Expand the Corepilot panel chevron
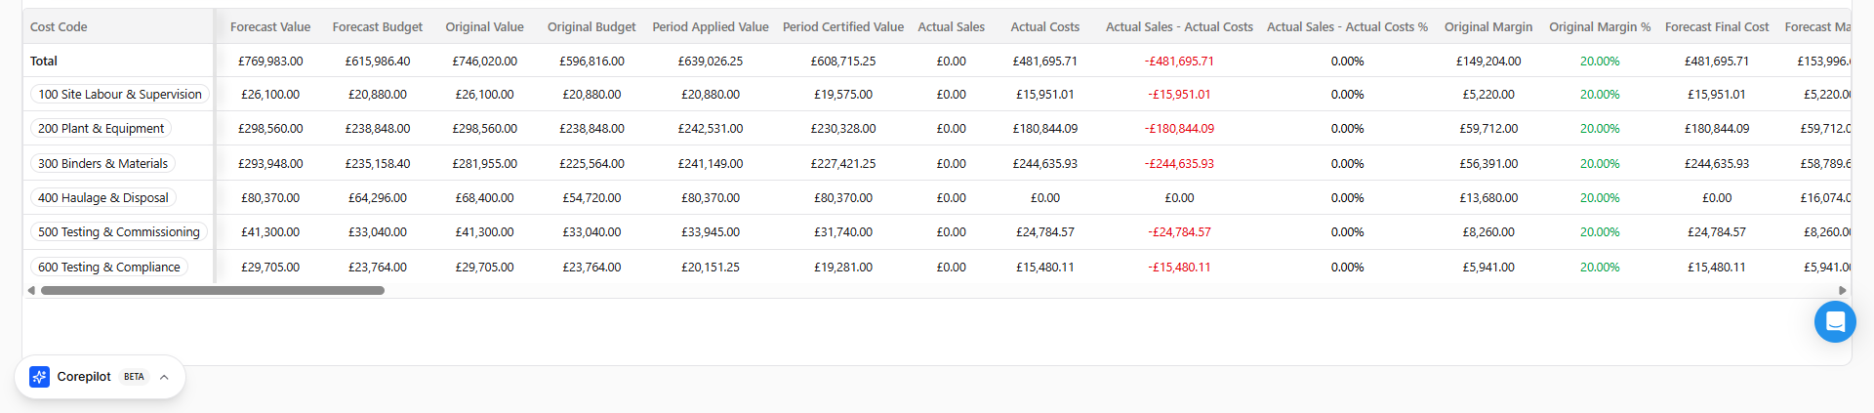 coord(164,377)
